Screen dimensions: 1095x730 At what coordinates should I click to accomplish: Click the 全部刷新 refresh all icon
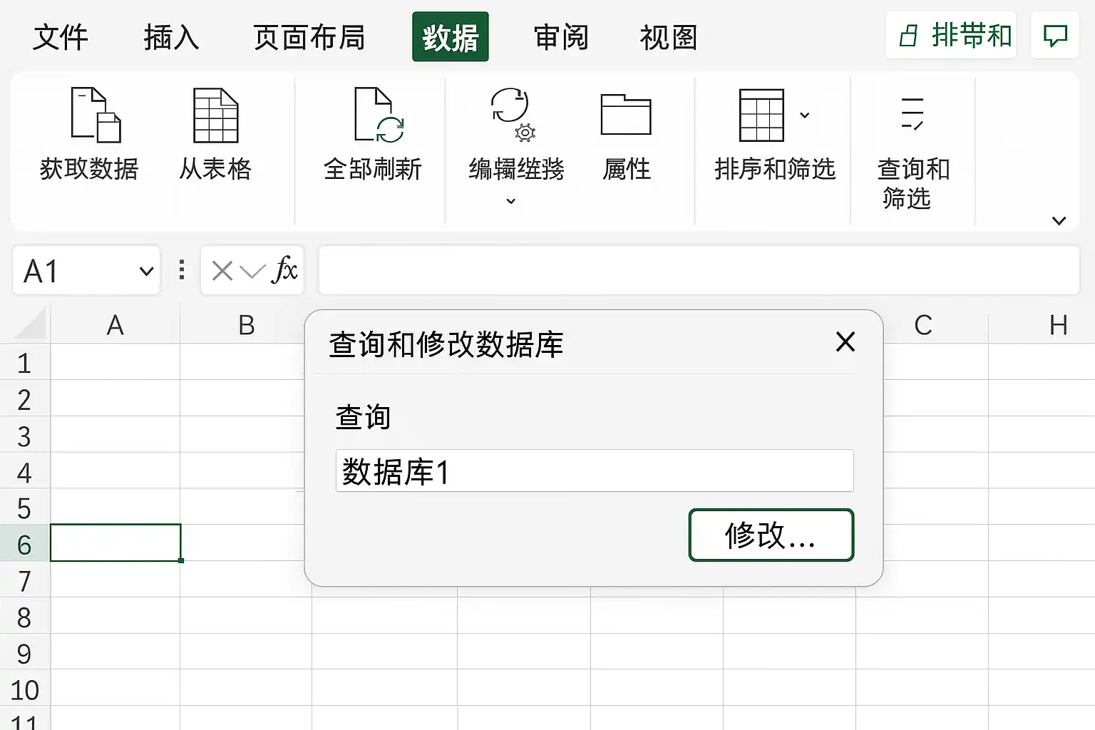(379, 115)
